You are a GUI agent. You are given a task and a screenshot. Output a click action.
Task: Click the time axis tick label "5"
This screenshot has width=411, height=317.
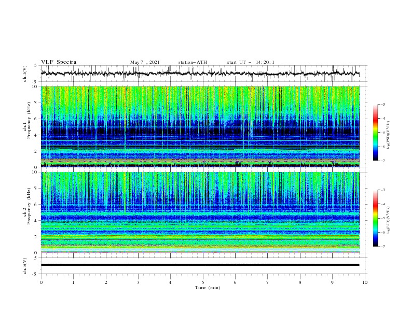[203, 282]
